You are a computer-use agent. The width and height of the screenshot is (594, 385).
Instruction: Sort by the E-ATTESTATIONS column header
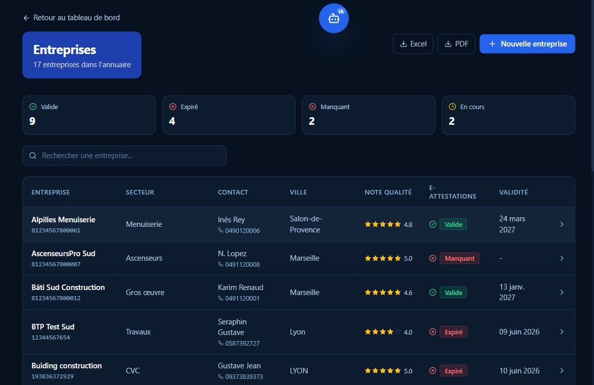pos(452,192)
